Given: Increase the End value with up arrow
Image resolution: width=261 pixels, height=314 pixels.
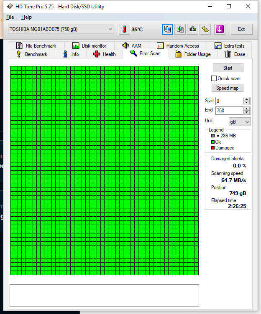Looking at the screenshot, I should pyautogui.click(x=246, y=109).
